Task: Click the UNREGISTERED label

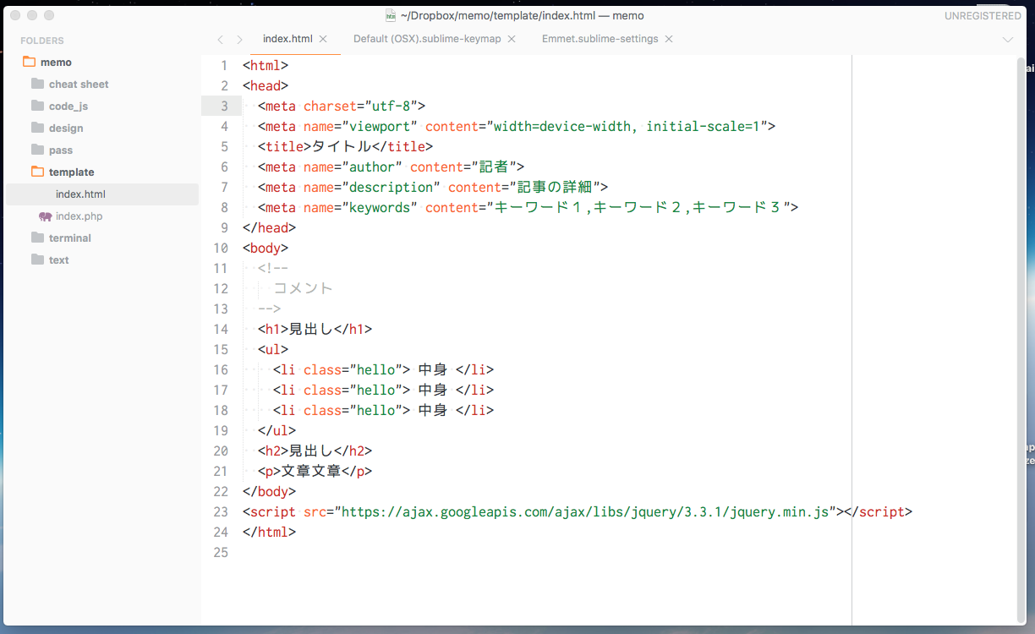Action: 982,15
